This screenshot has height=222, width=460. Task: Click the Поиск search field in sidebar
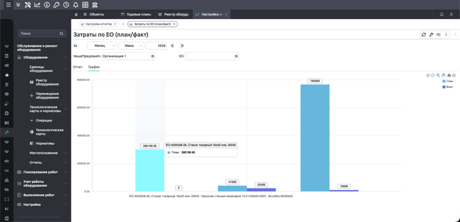coord(42,34)
